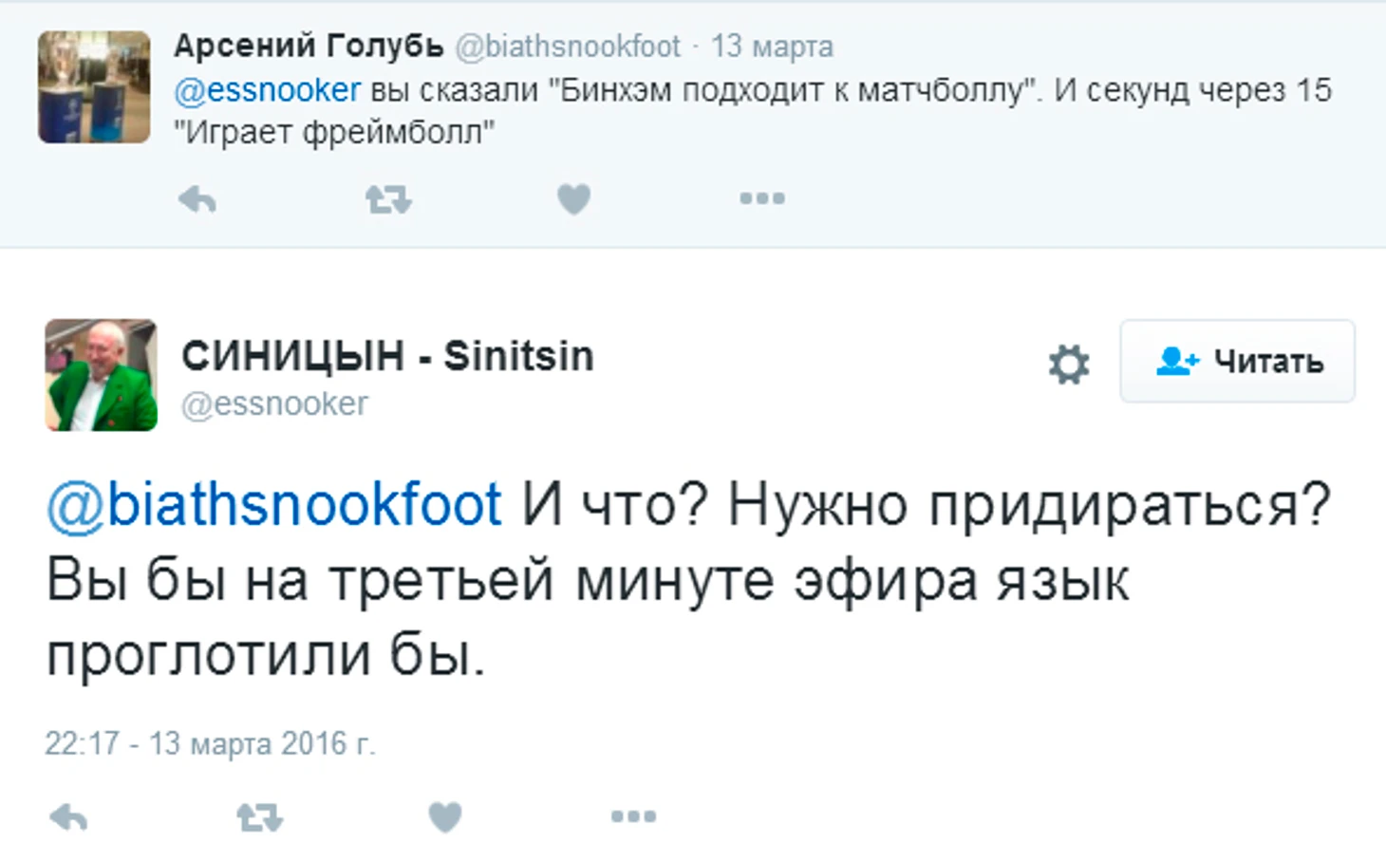Like the top tweet with heart icon
Image resolution: width=1386 pixels, height=862 pixels.
(573, 199)
